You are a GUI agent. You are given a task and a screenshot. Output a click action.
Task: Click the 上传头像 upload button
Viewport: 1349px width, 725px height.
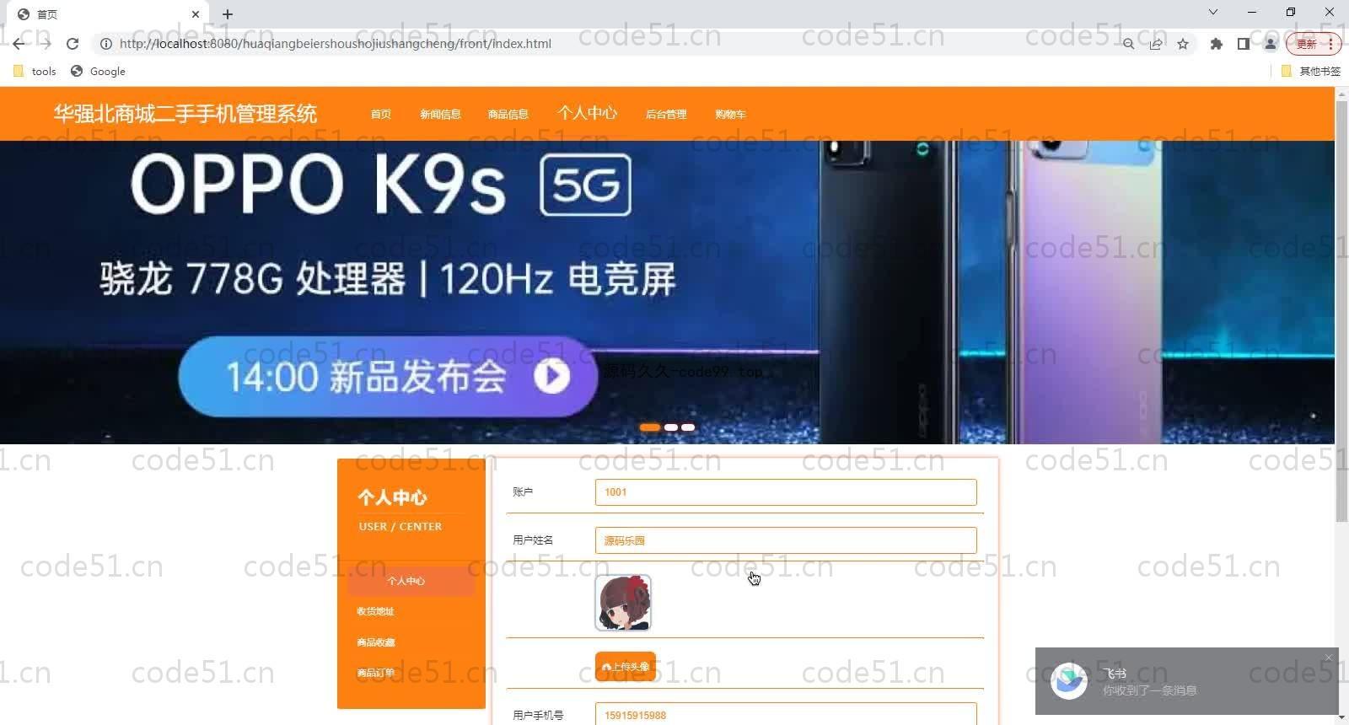tap(626, 667)
